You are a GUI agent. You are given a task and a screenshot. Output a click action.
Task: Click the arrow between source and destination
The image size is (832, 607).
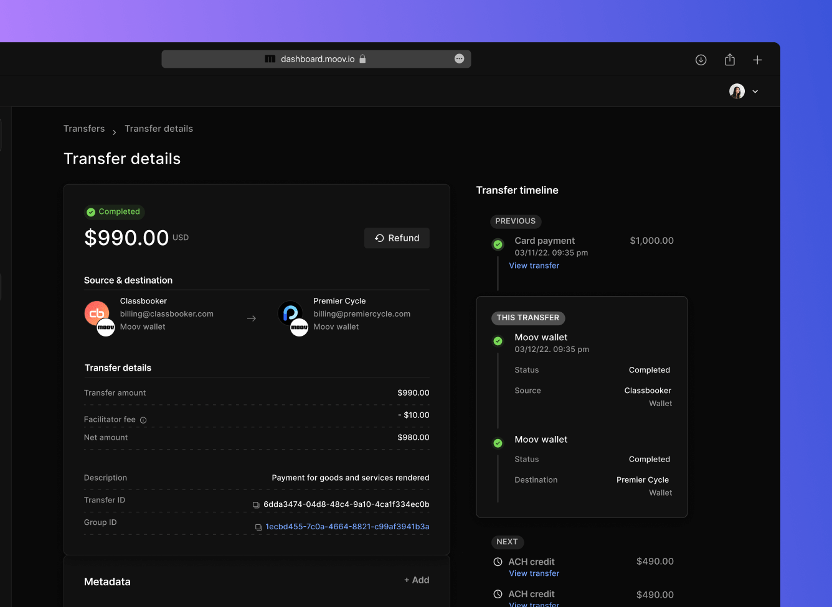(x=252, y=318)
